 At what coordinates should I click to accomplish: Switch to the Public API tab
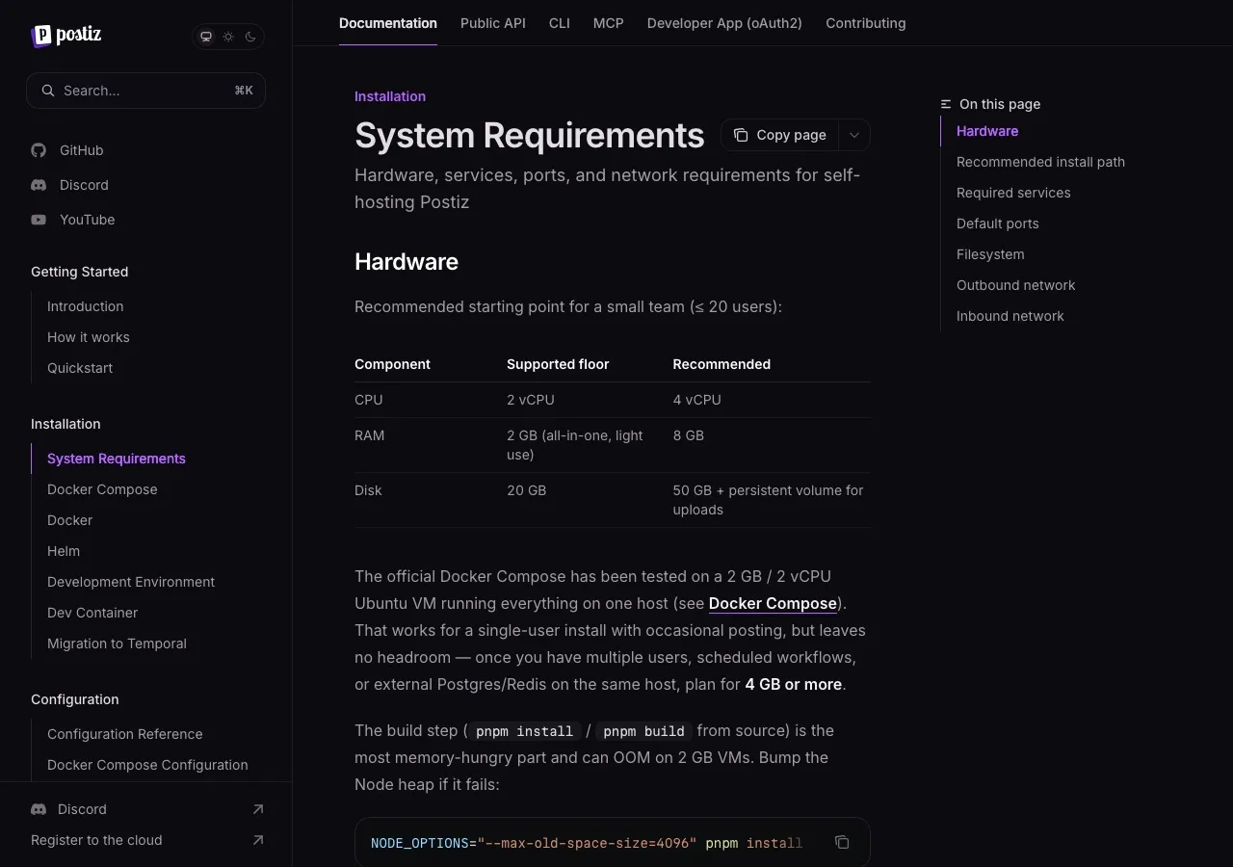(493, 23)
